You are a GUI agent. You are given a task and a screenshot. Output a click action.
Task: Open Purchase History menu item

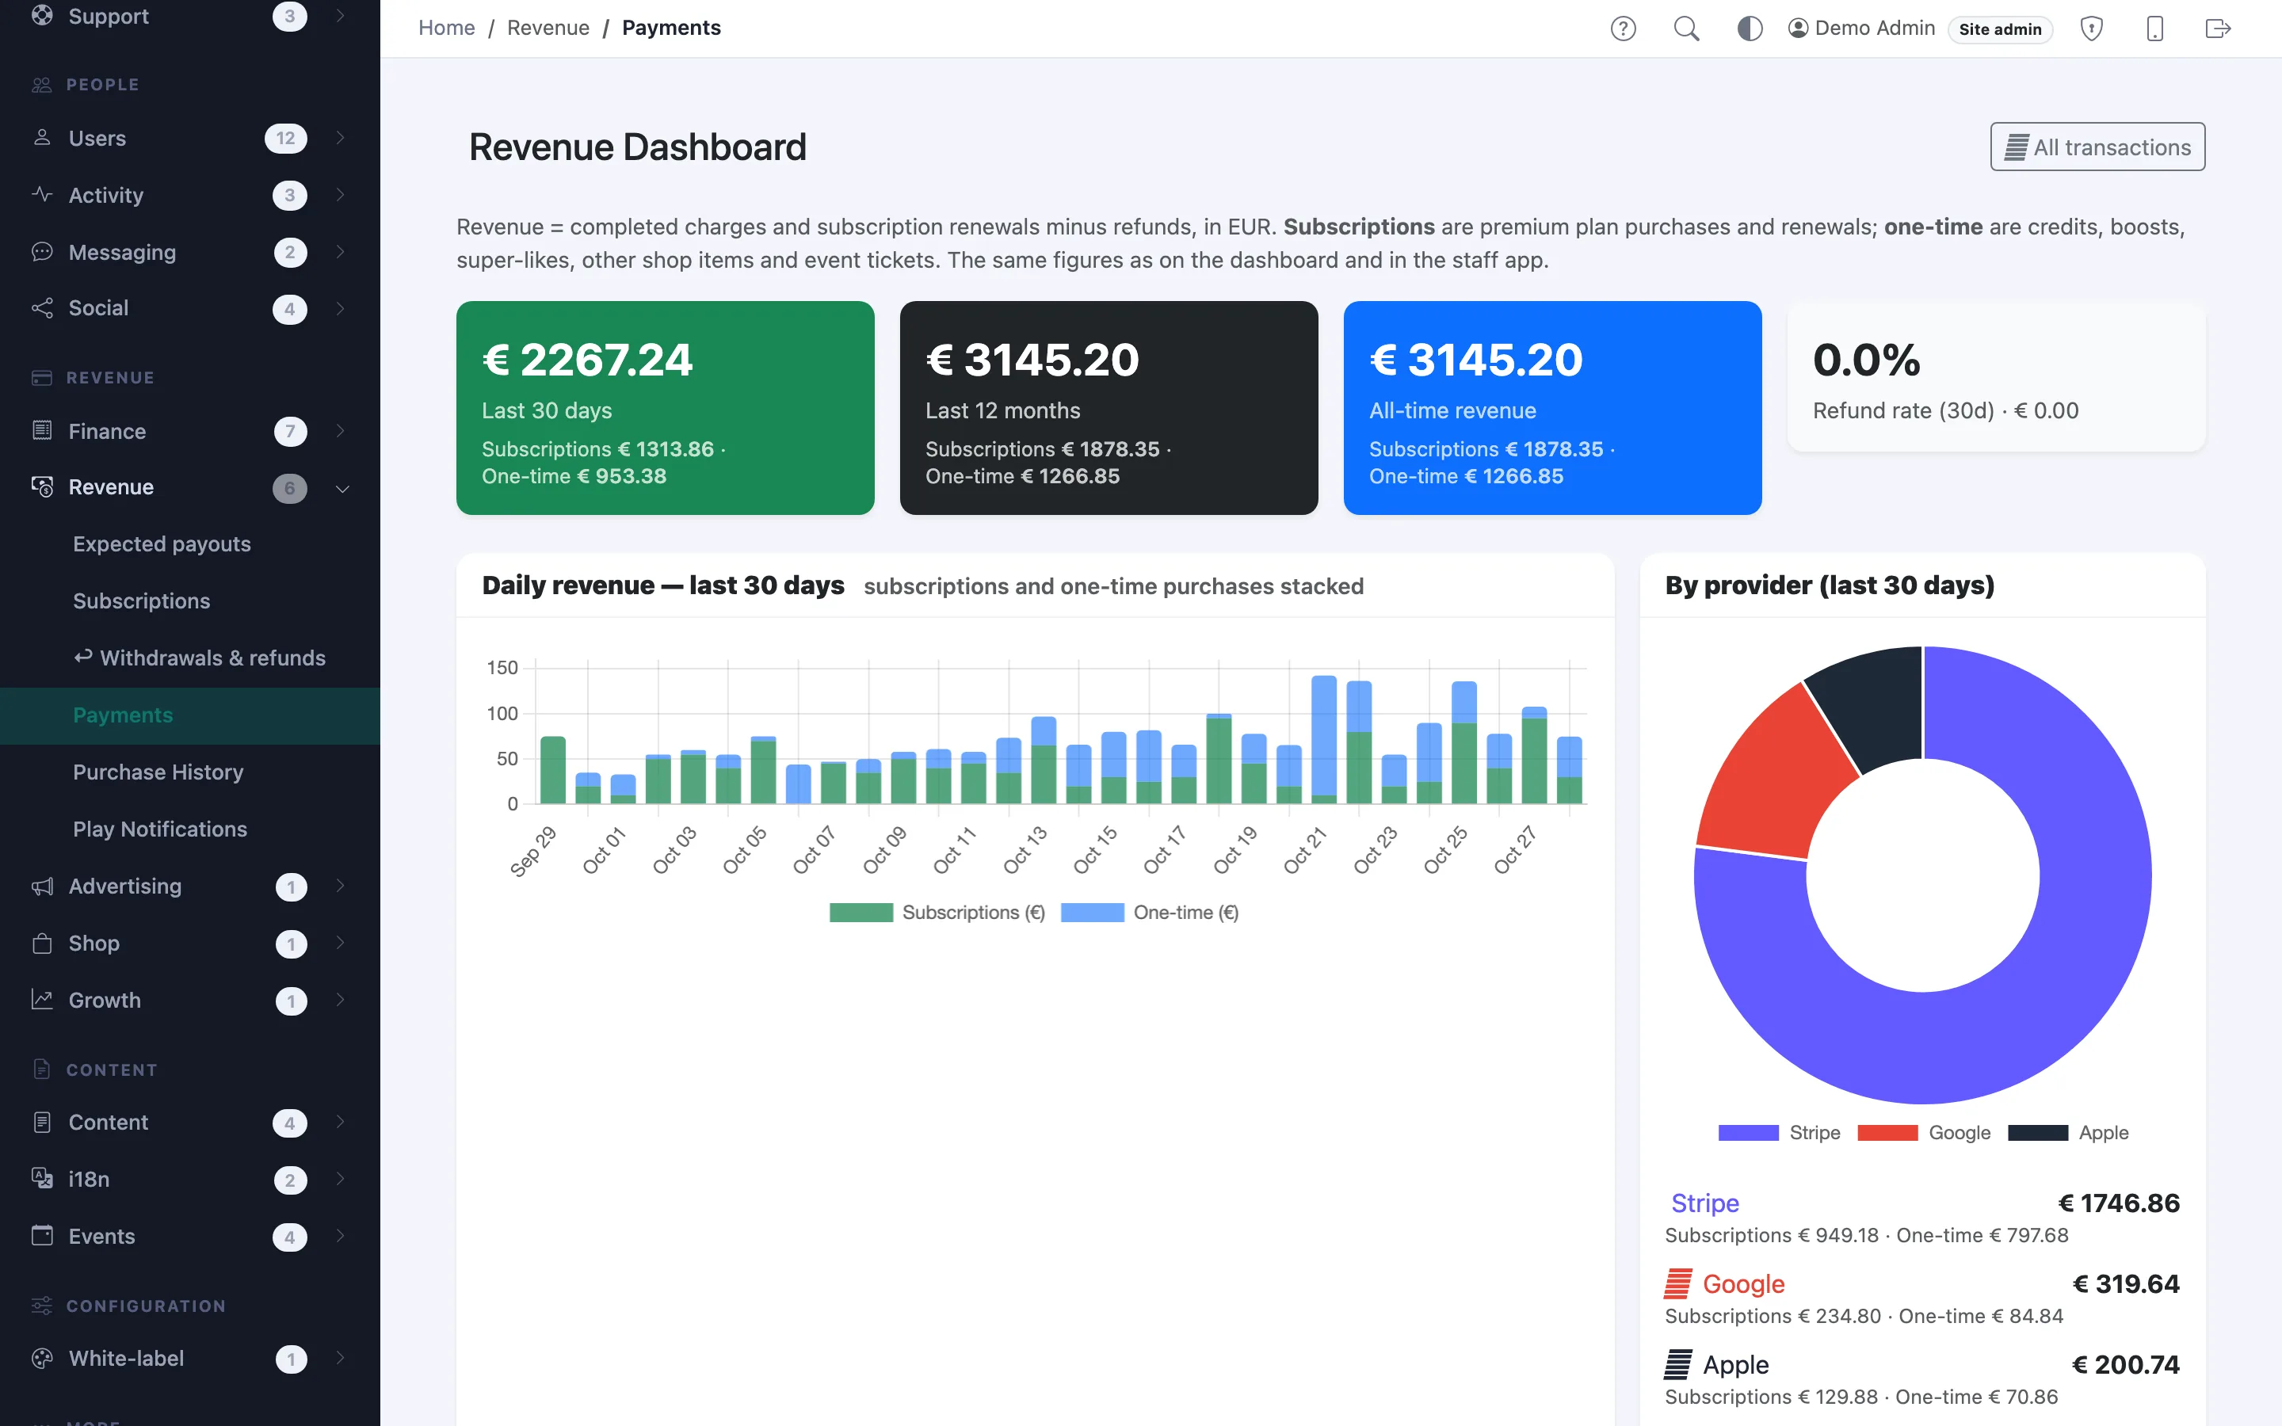pos(158,772)
